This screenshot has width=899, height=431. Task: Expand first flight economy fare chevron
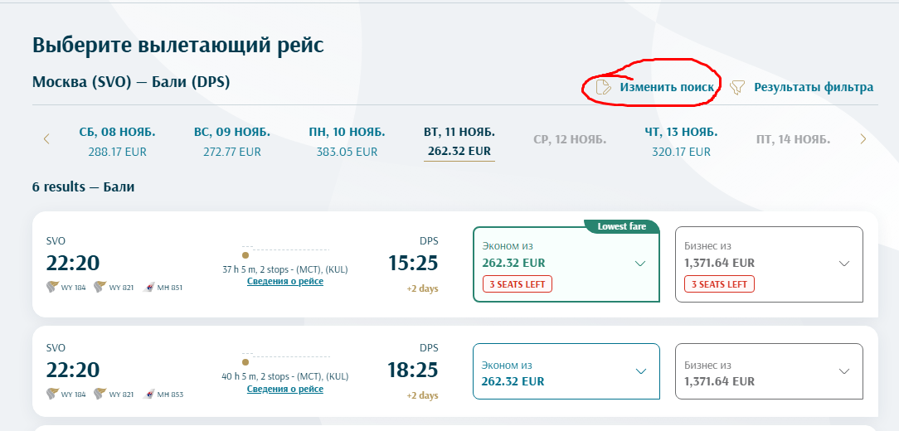[640, 264]
